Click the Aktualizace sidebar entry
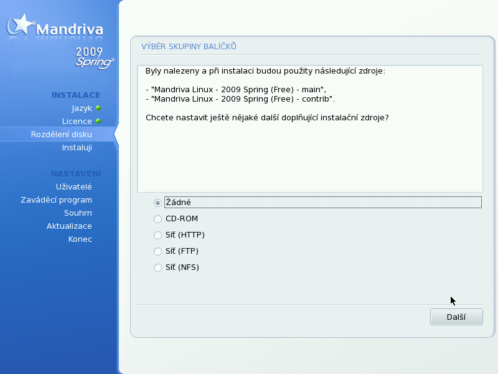Screen dimensions: 498x374 tap(69, 226)
